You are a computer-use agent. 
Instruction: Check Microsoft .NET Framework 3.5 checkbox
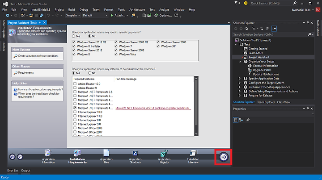coord(75,92)
